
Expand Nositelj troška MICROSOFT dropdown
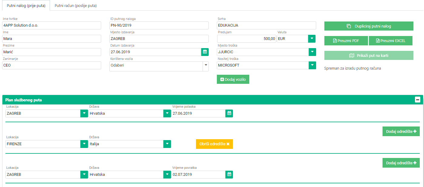click(x=312, y=65)
